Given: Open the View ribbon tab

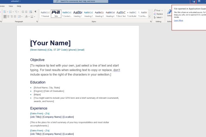Looking at the screenshot, I should coord(11,6).
